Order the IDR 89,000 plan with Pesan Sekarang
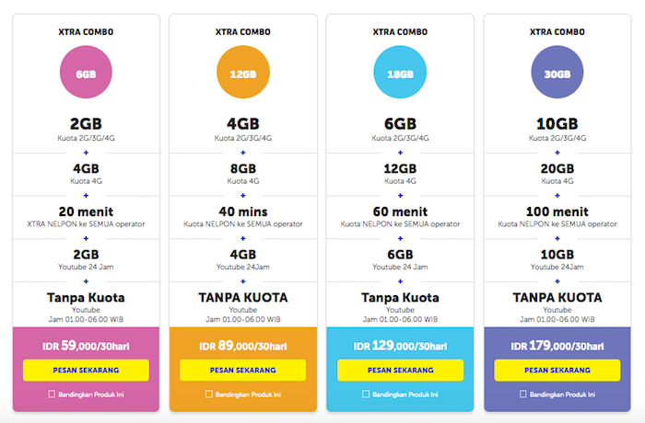This screenshot has width=645, height=423. [243, 370]
